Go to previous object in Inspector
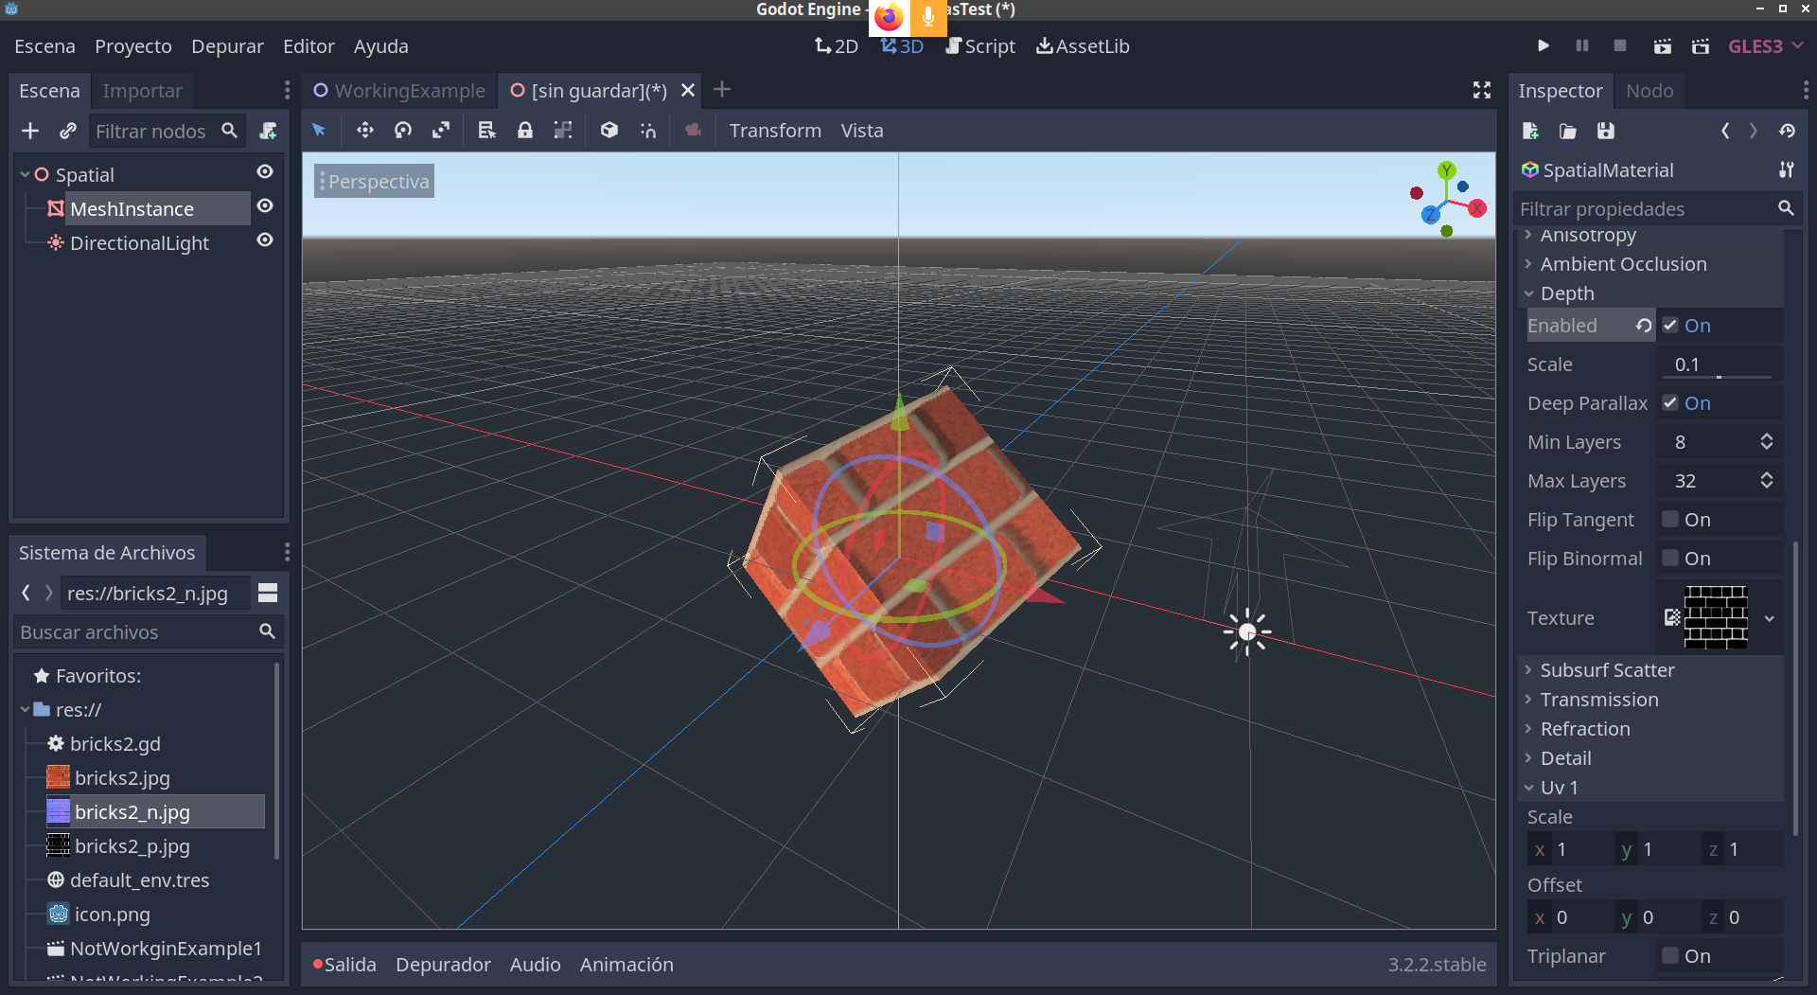 click(1725, 131)
